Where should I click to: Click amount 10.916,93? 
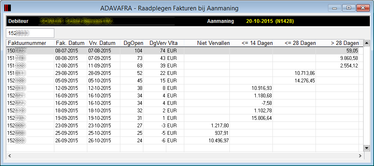pos(262,88)
